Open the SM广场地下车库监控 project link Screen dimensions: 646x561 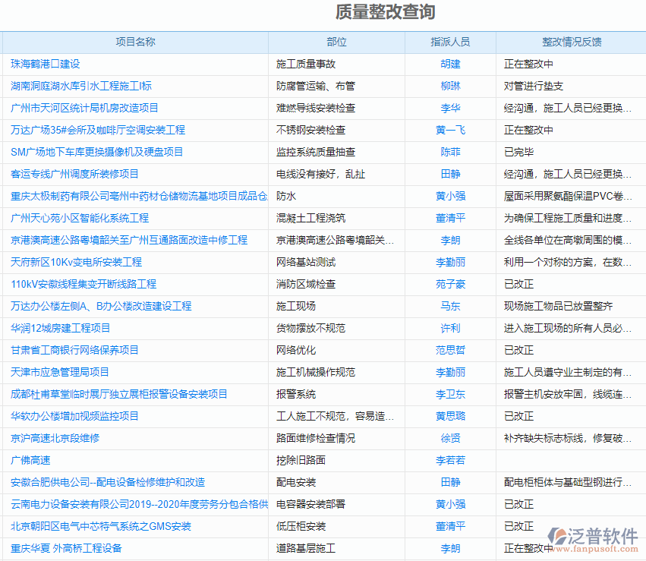click(99, 152)
